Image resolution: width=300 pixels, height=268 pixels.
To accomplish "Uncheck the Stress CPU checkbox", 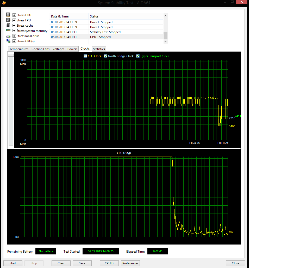I will click(14, 15).
